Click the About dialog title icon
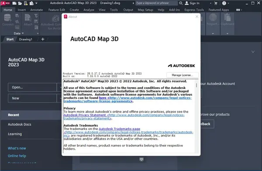Screen dimensions: 262x171 [65, 17]
